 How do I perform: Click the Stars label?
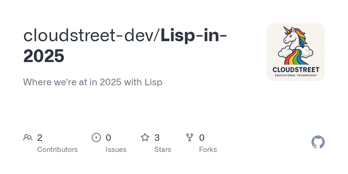pyautogui.click(x=163, y=150)
